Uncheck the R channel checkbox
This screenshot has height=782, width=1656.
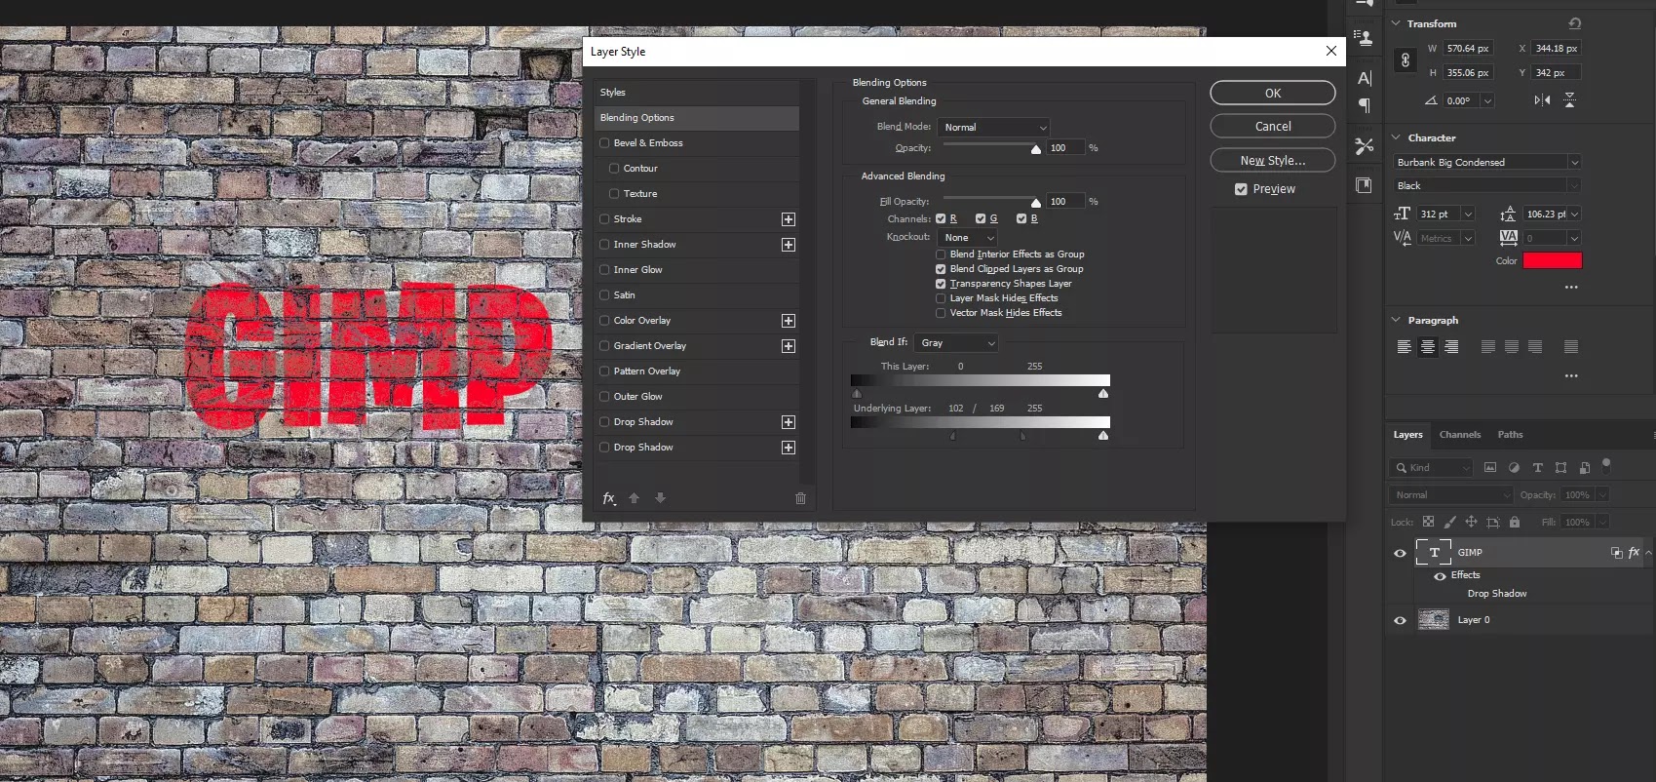click(941, 219)
